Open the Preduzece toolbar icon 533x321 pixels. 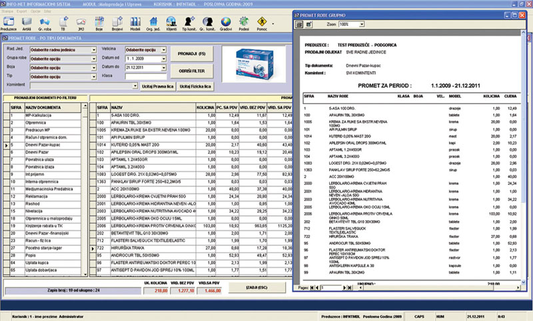coord(9,24)
